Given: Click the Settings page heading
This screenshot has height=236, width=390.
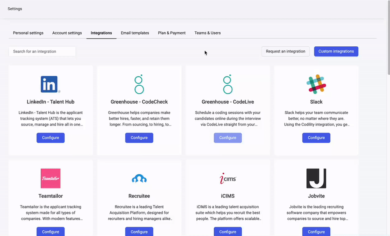Looking at the screenshot, I should tap(15, 9).
